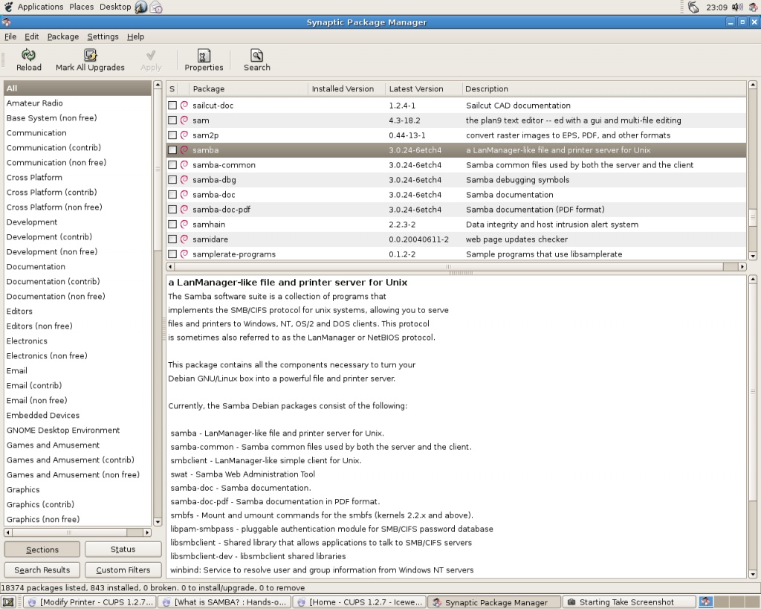Screen dimensions: 761x609
Task: Select the GNOME Desktop Environment section
Action: tap(77, 431)
